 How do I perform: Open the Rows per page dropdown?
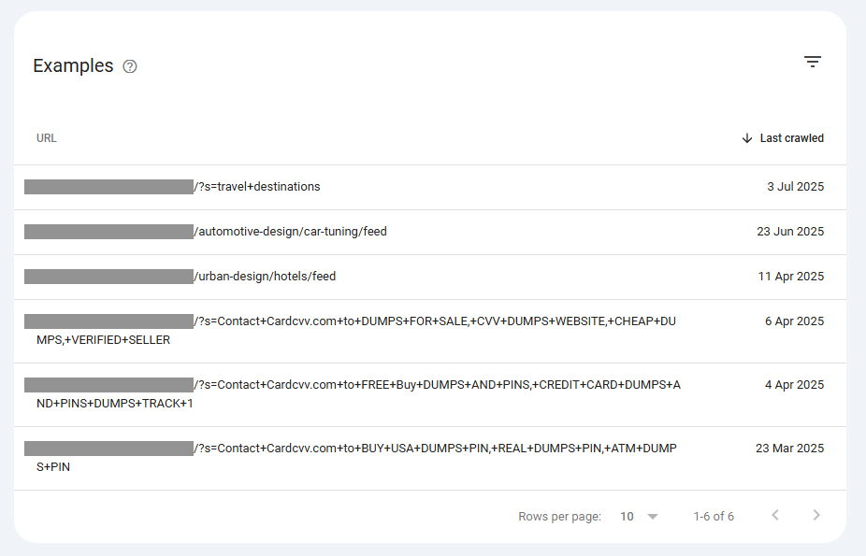639,517
